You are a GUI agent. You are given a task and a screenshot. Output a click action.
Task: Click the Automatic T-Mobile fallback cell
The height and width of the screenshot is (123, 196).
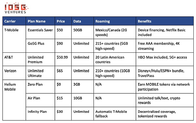point(115,114)
